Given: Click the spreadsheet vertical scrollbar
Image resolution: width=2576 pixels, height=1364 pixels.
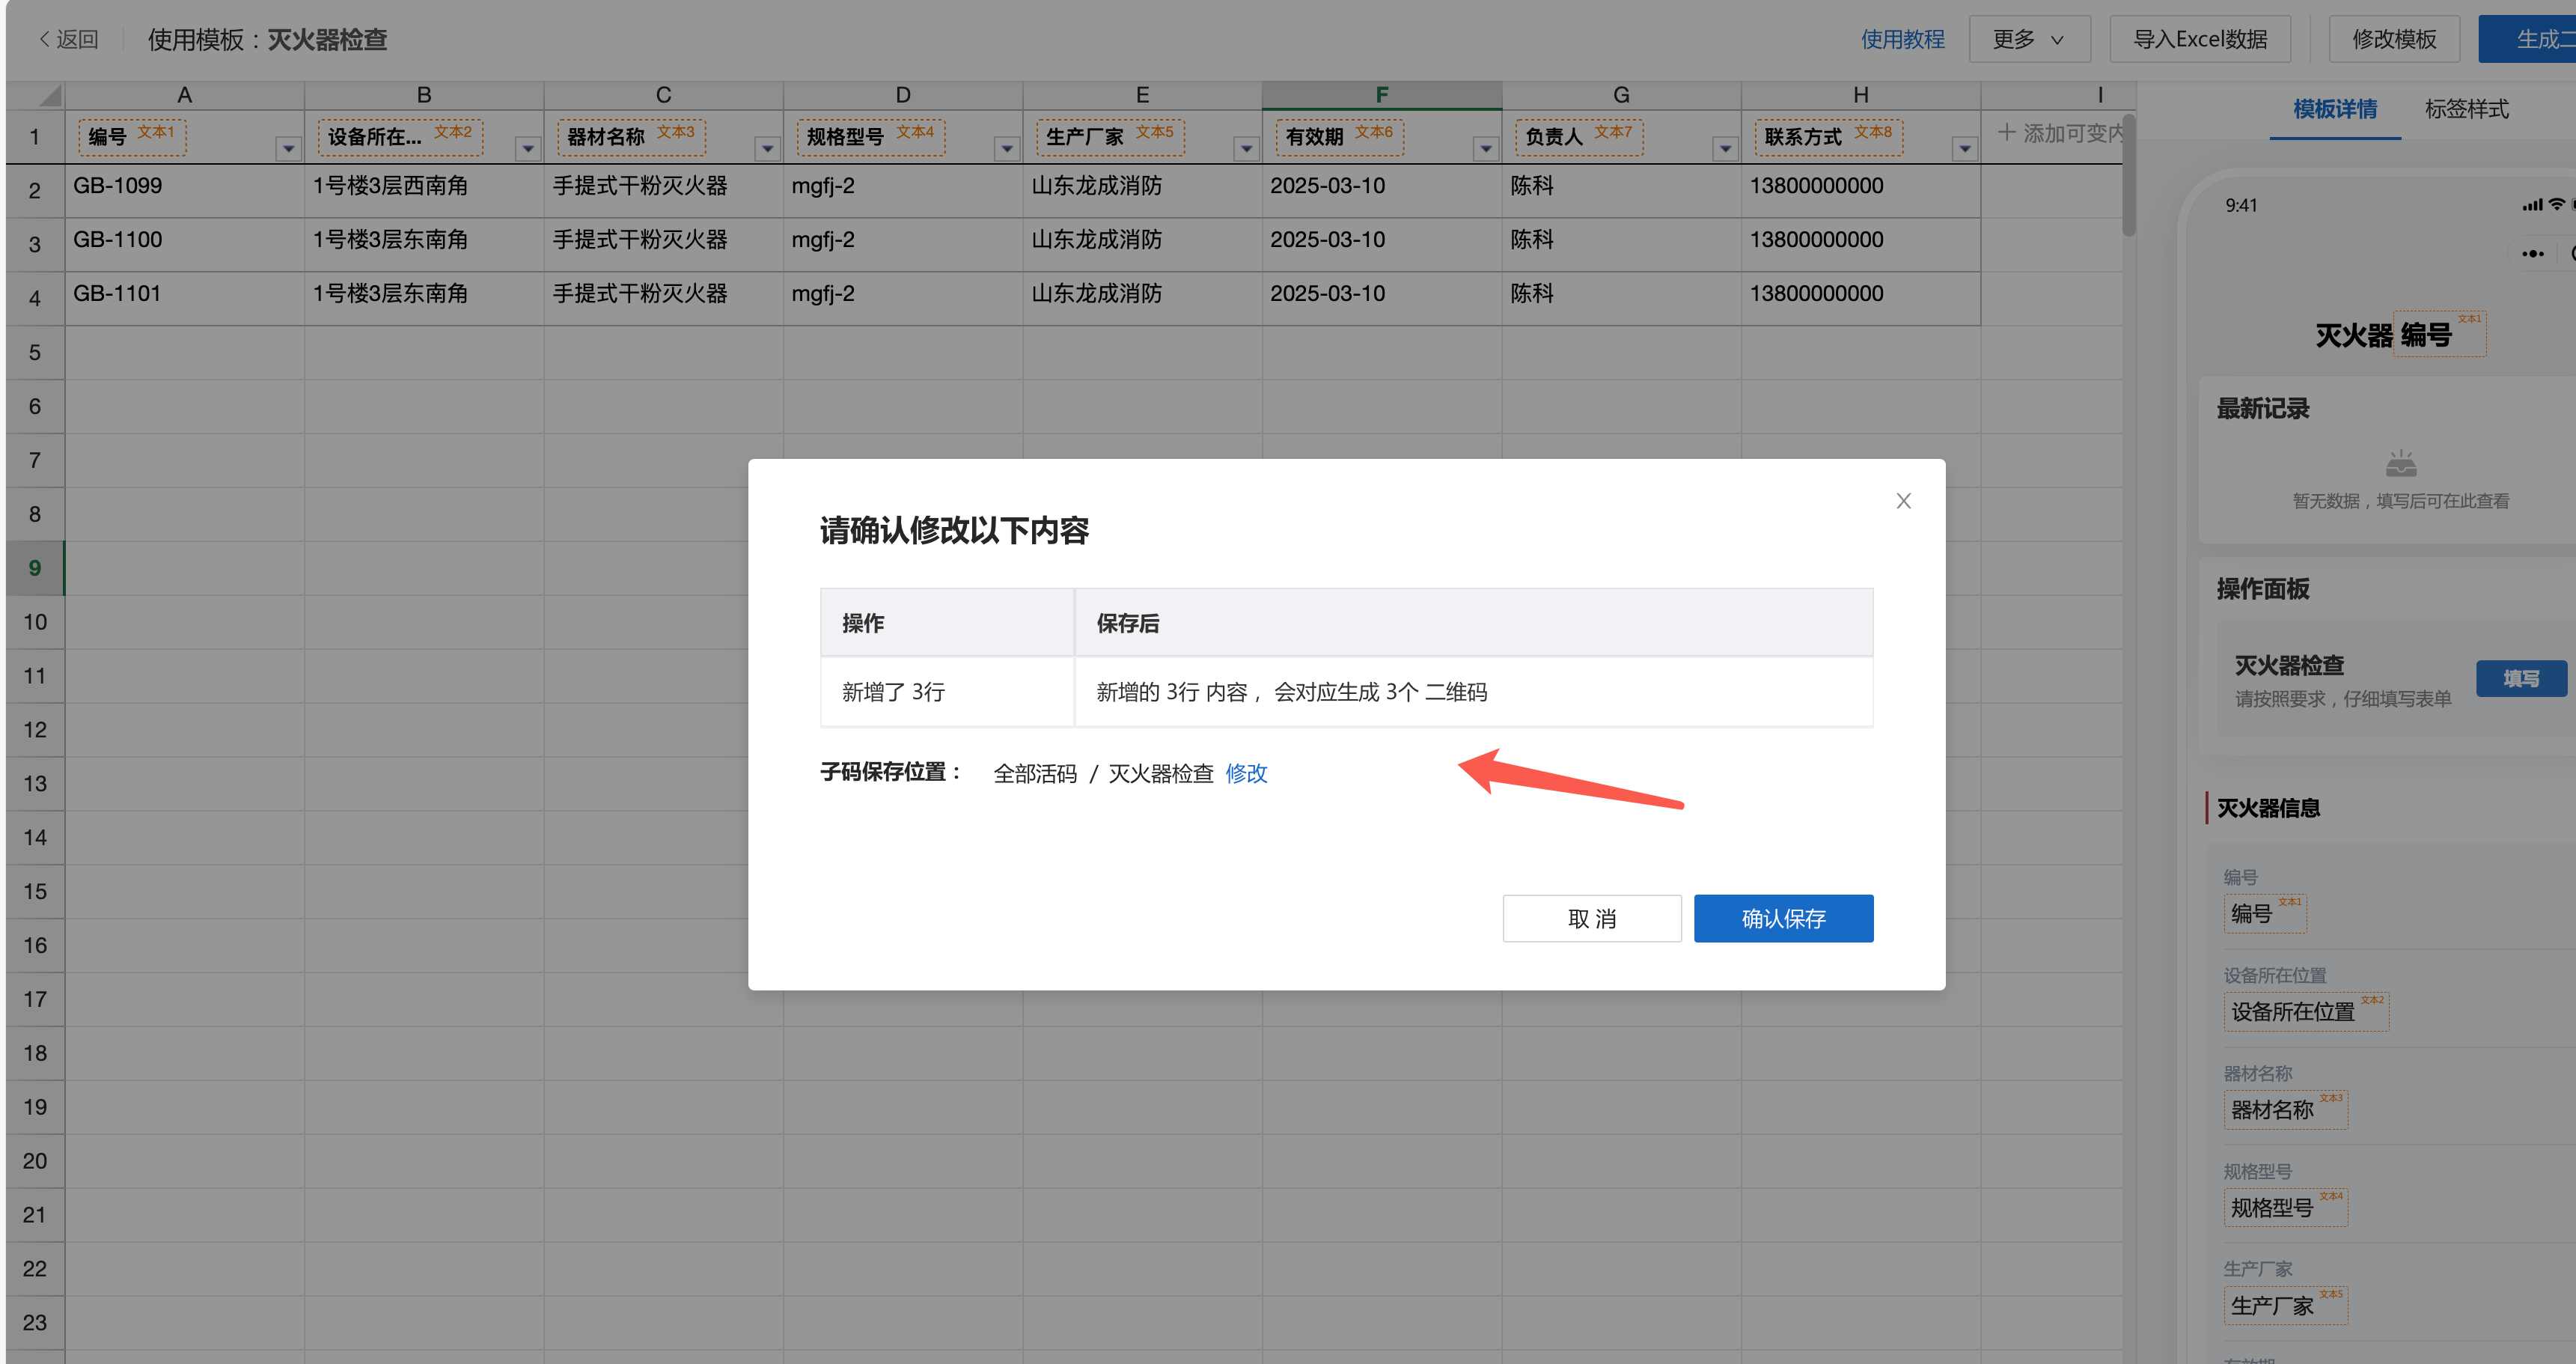Looking at the screenshot, I should 2129,176.
